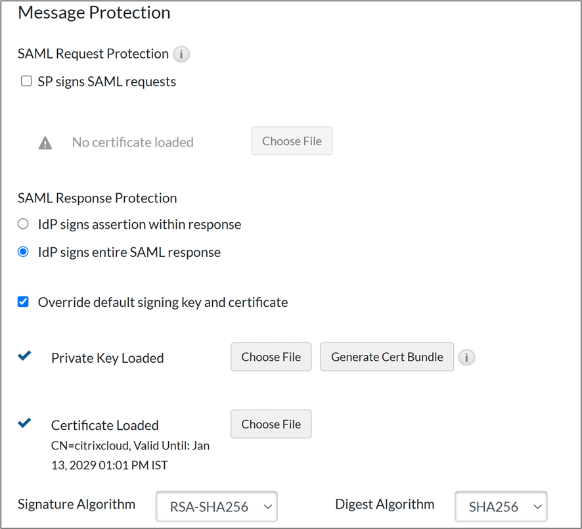Click Choose File beside Certificate Loaded
The image size is (582, 529).
point(271,424)
